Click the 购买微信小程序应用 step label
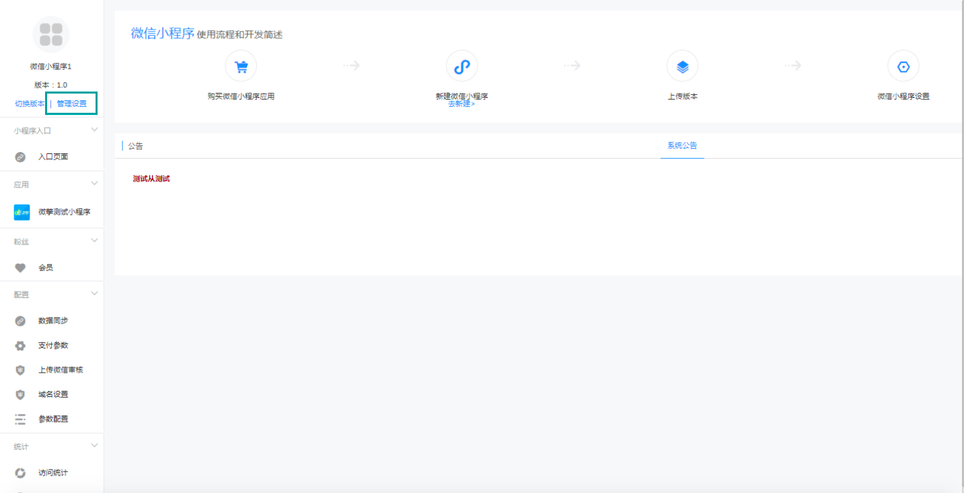 tap(241, 96)
